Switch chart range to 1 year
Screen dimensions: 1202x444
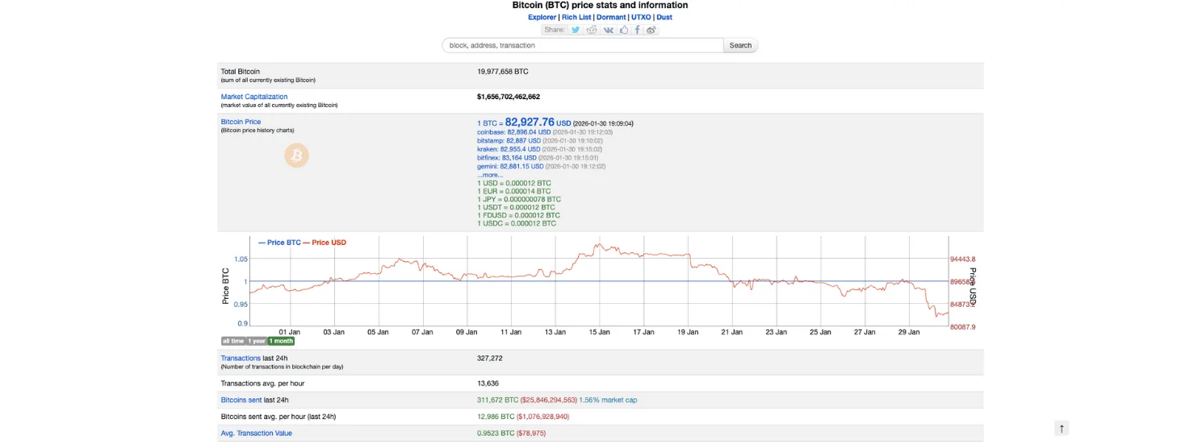coord(257,341)
